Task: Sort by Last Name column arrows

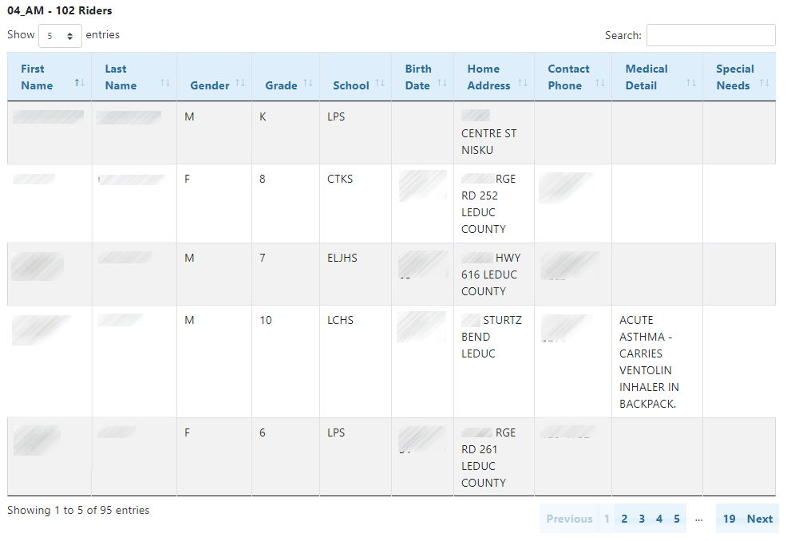Action: click(x=164, y=83)
